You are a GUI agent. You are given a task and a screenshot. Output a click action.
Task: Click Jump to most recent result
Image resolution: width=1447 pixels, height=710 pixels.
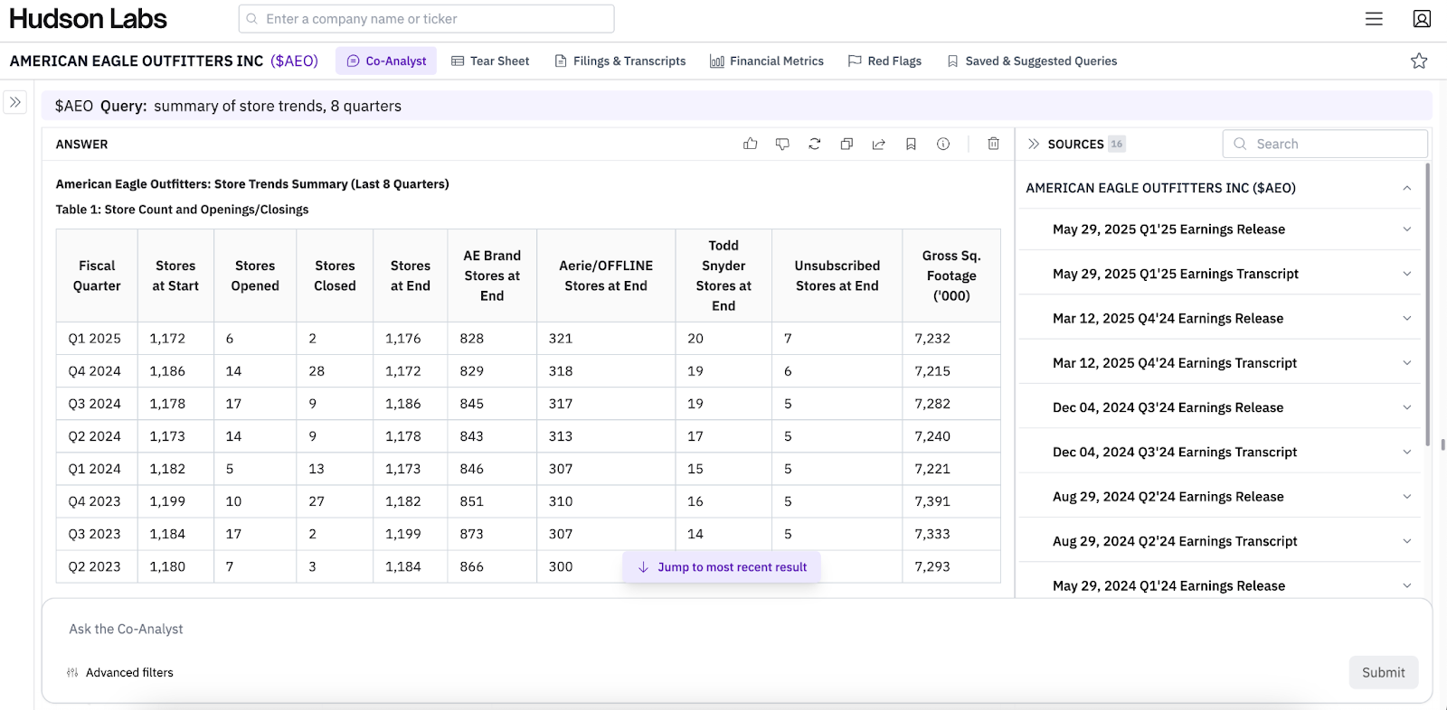[722, 567]
